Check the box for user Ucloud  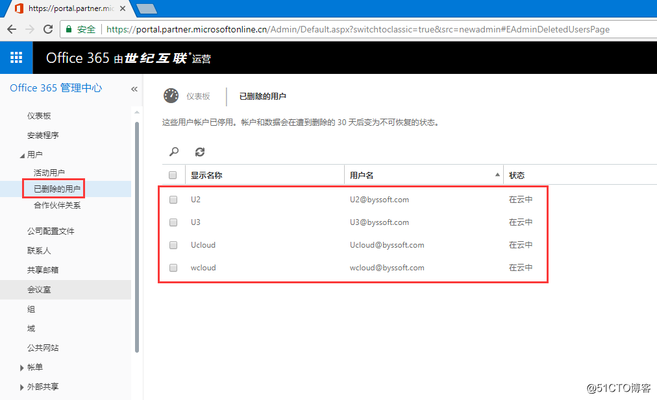coord(173,245)
